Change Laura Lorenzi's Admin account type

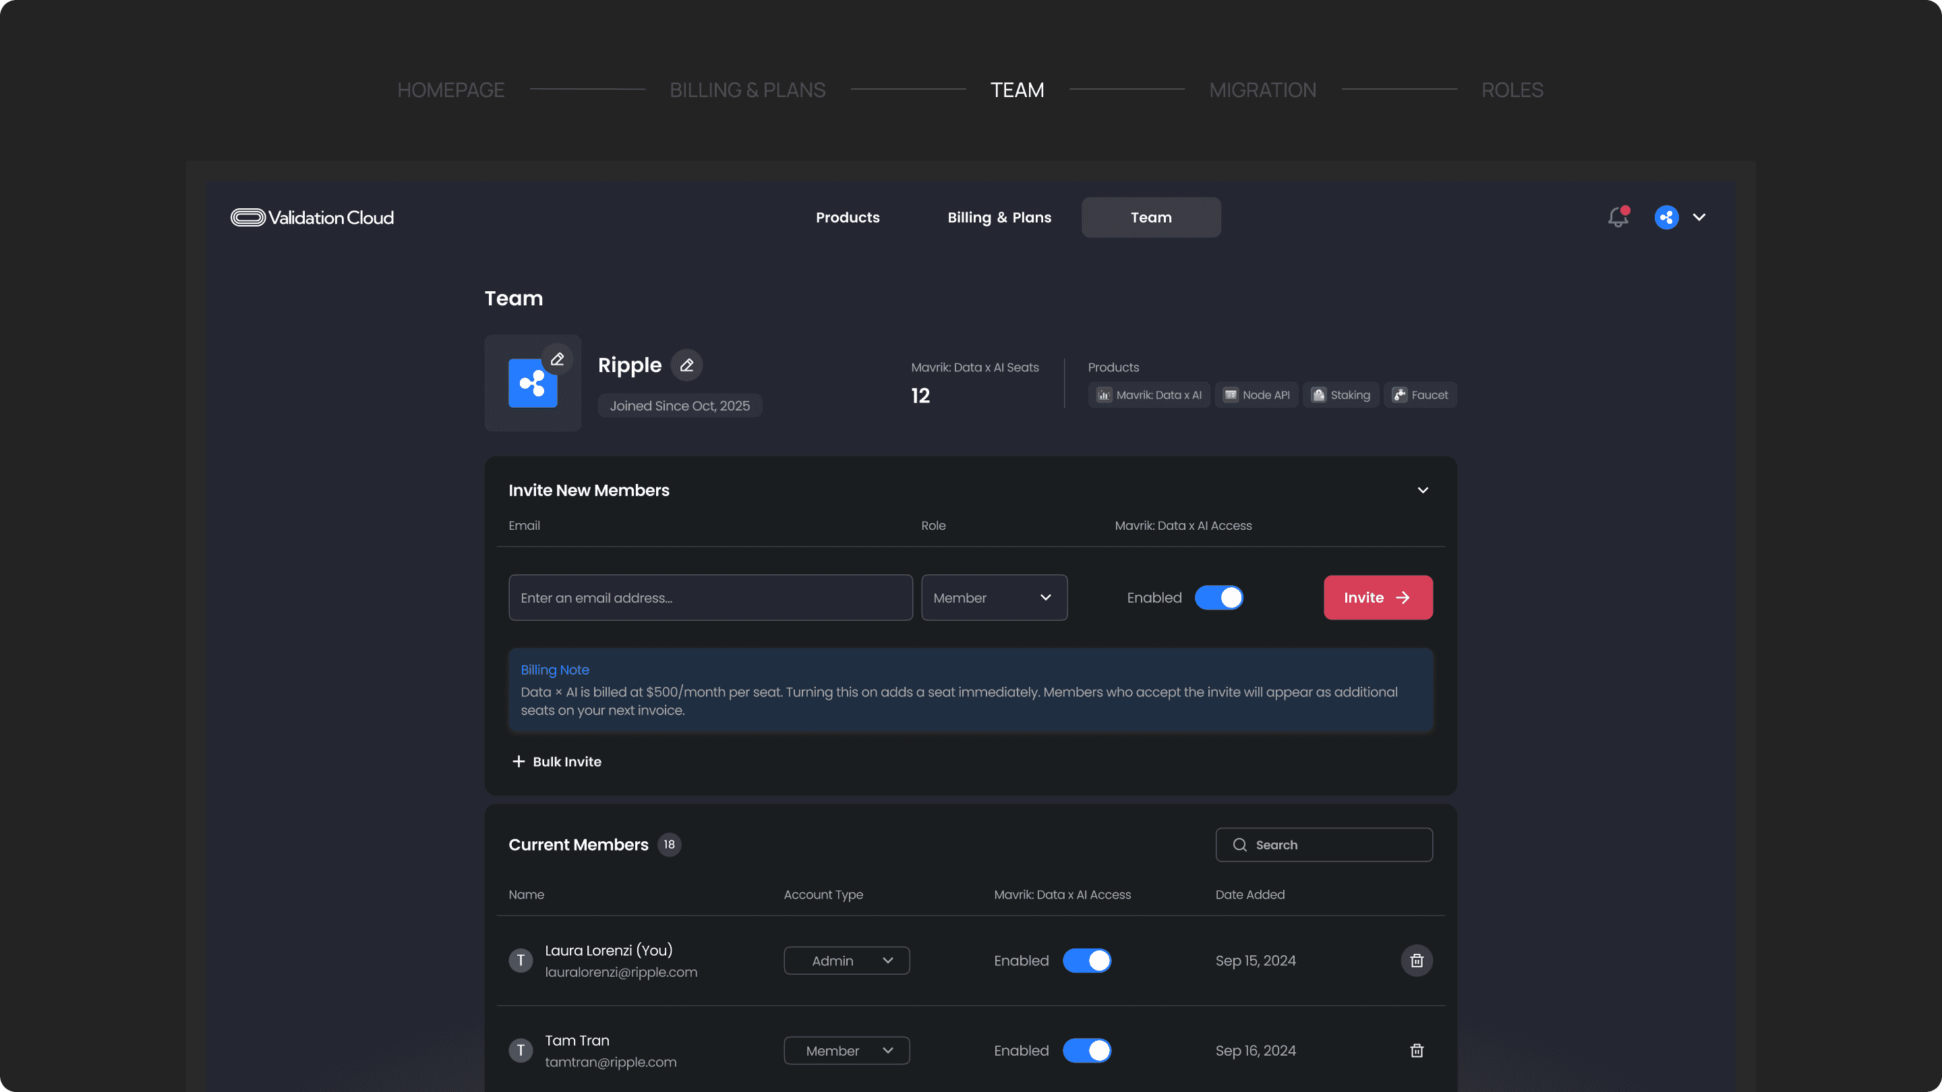846,961
